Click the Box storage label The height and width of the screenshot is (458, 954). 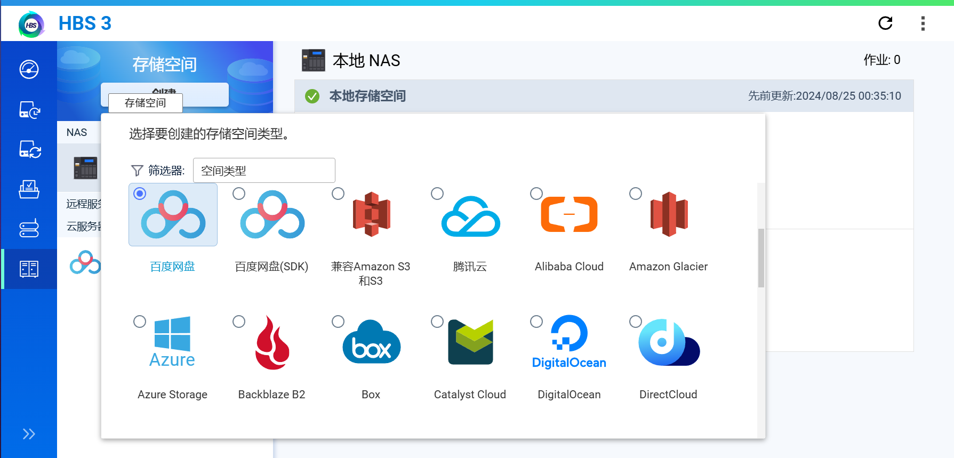tap(371, 395)
